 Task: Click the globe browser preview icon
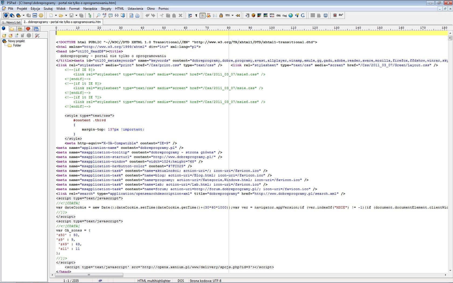click(291, 15)
